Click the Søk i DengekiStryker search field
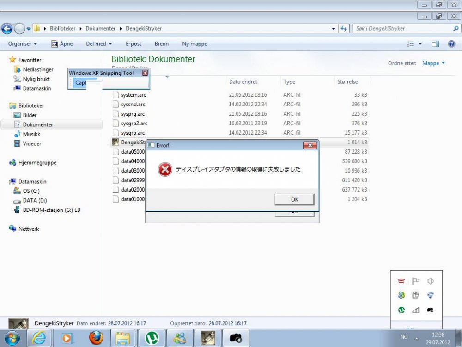Screen dimensions: 462x347 tap(402, 29)
